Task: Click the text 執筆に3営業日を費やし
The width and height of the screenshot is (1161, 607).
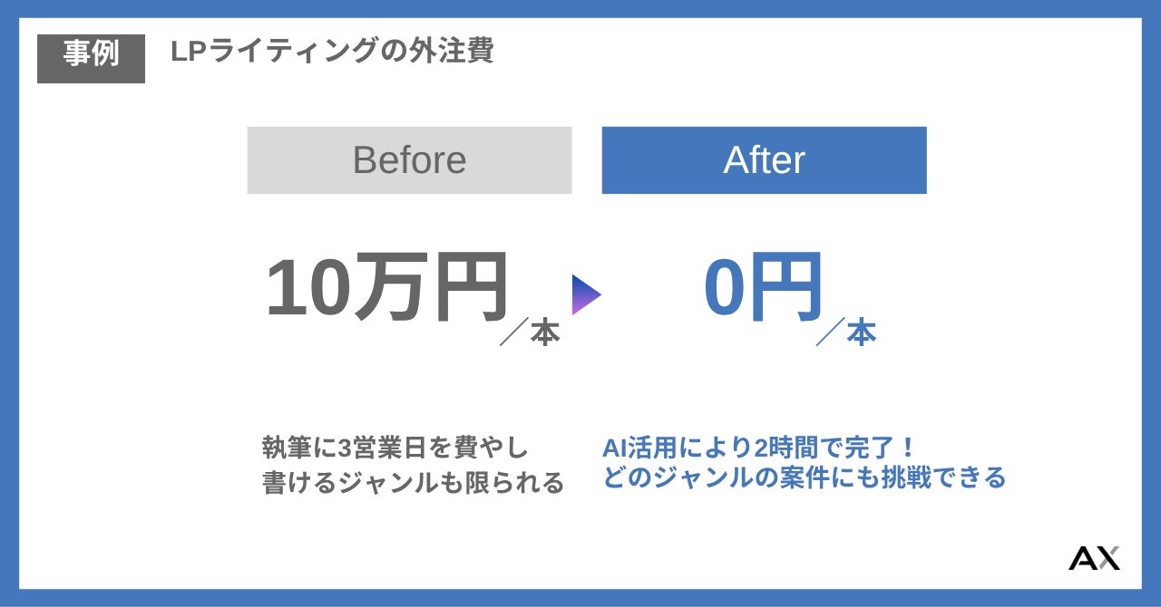Action: click(x=395, y=448)
